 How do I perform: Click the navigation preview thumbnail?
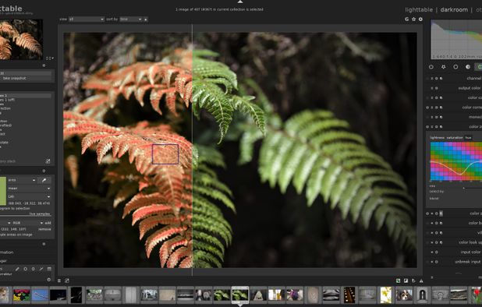21,39
